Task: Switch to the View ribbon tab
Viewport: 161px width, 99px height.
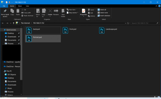Action: [x=27, y=6]
